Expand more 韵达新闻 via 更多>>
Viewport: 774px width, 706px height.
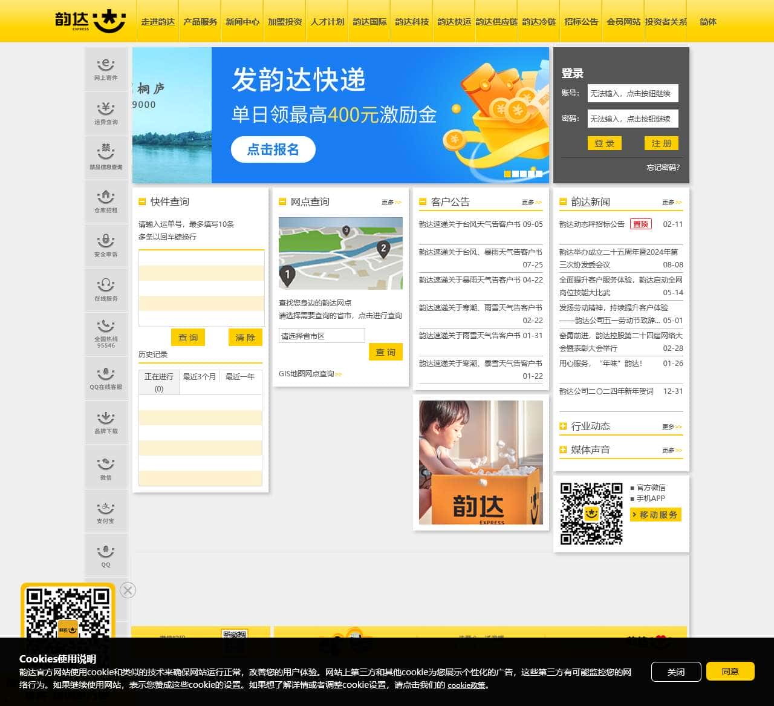pos(671,202)
